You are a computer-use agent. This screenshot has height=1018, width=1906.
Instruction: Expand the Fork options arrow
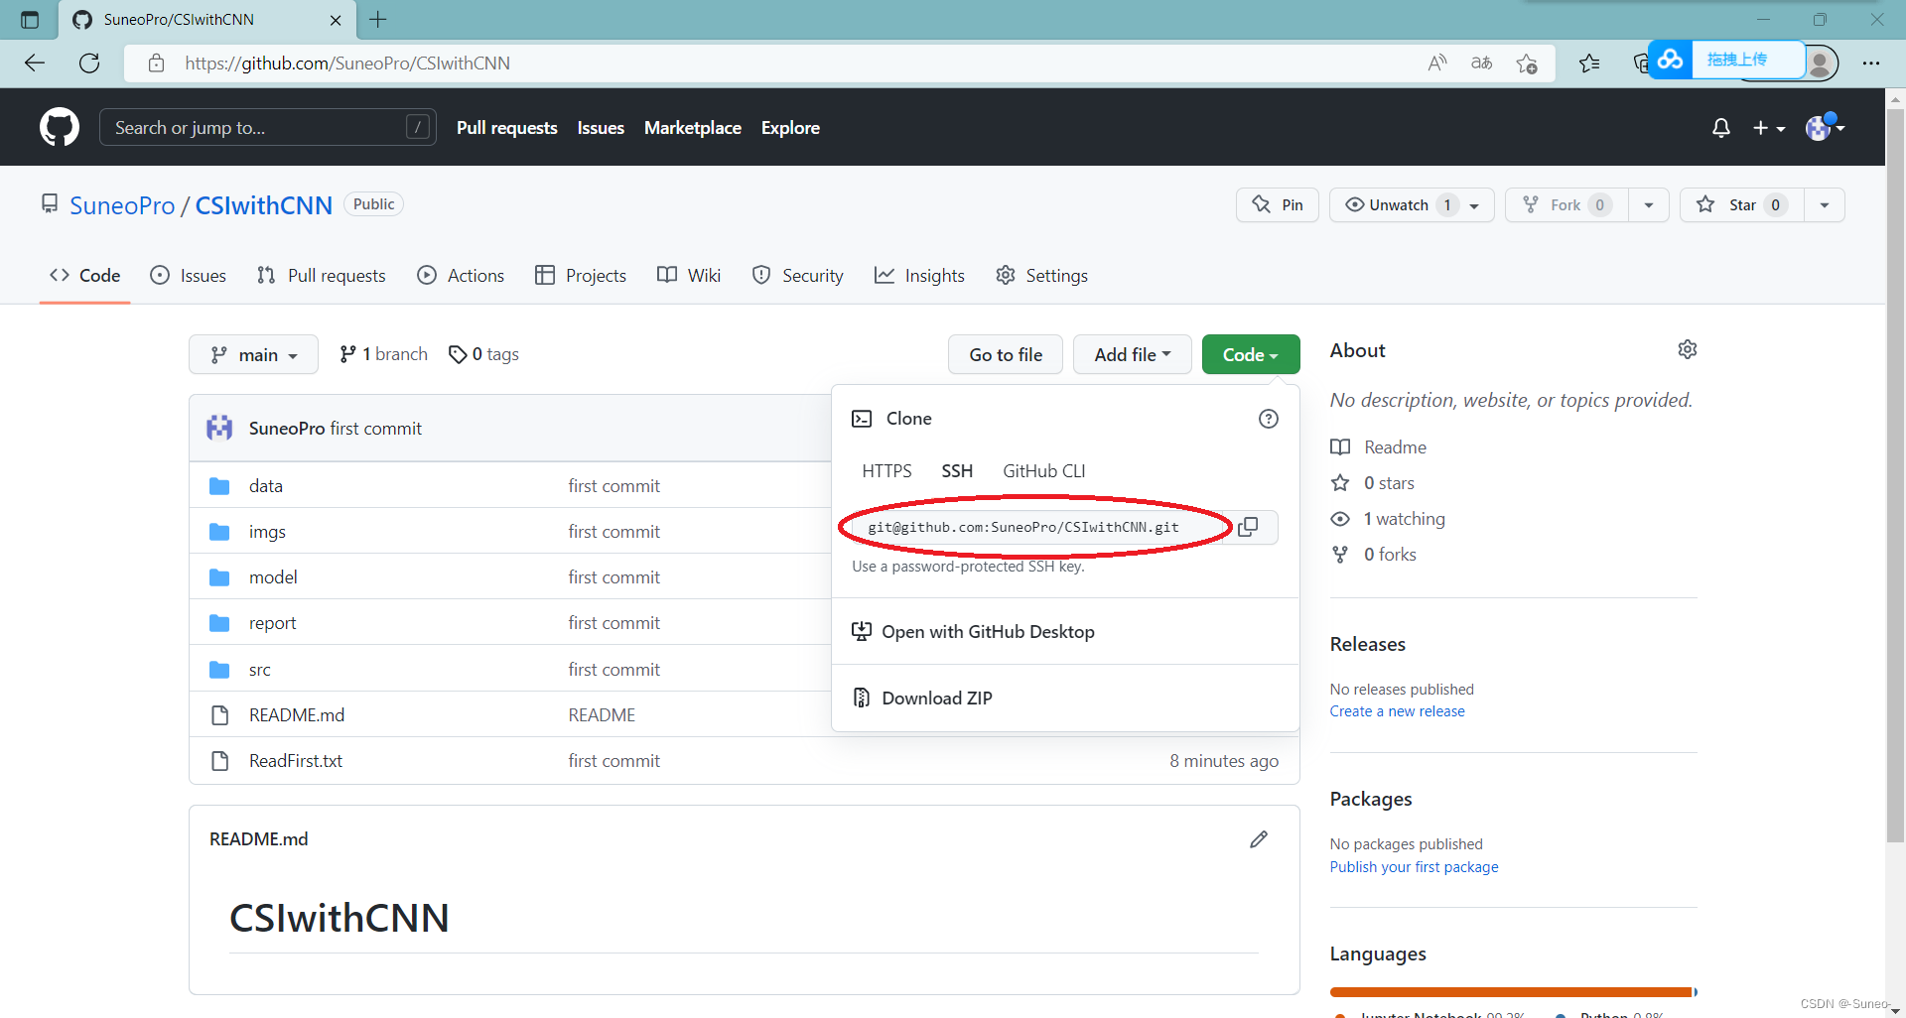[x=1649, y=205]
